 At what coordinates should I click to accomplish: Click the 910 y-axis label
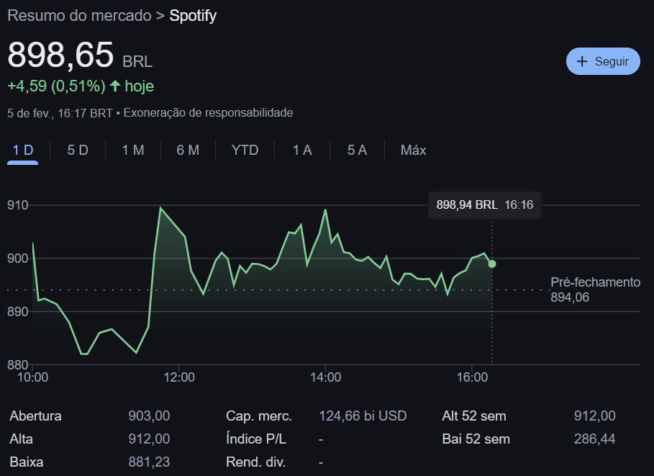18,205
